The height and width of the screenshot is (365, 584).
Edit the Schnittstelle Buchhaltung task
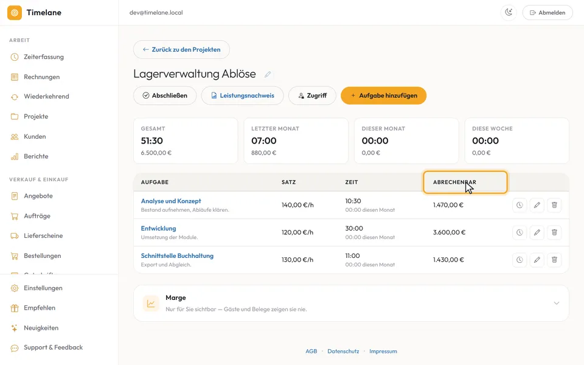tap(537, 260)
